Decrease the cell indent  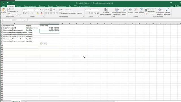54,13
